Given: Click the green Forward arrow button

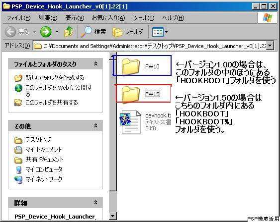Looking at the screenshot, I should point(46,32).
